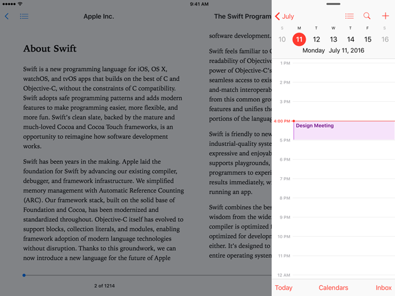Go back to July month view
Viewport: 395px width, 296px height.
click(x=284, y=16)
